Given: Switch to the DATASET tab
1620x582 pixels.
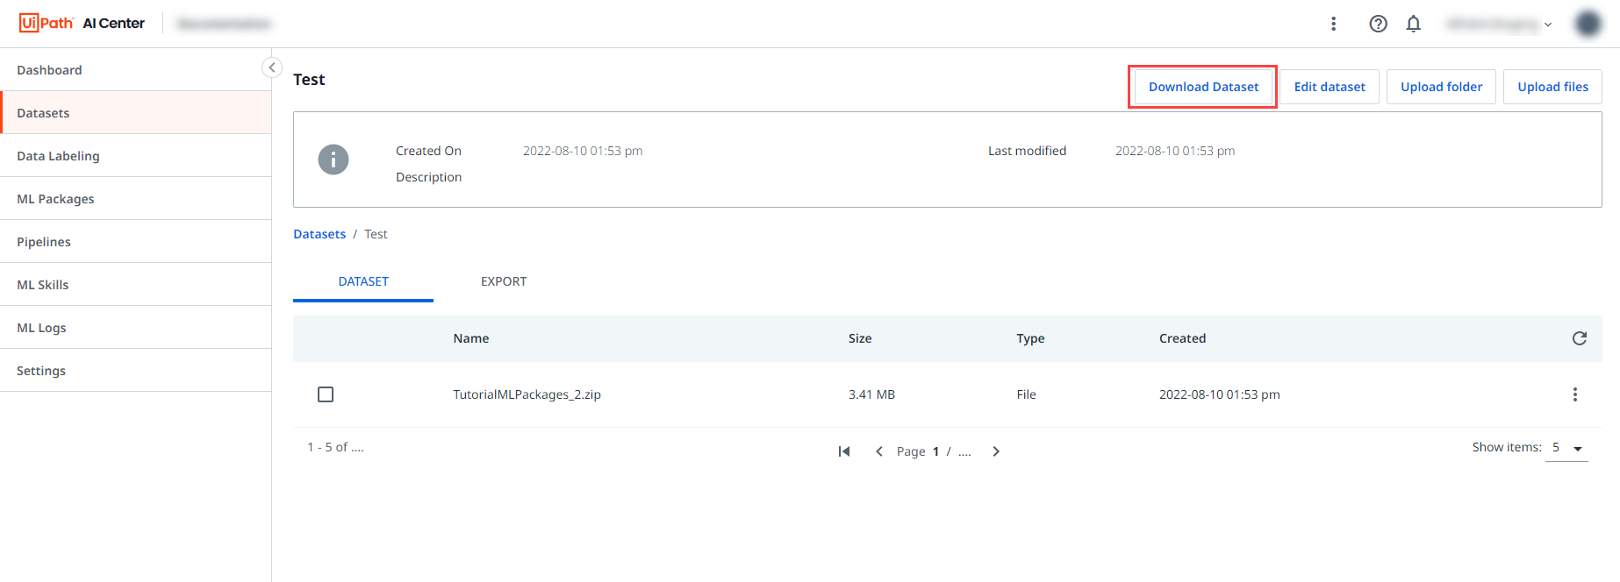Looking at the screenshot, I should point(363,281).
